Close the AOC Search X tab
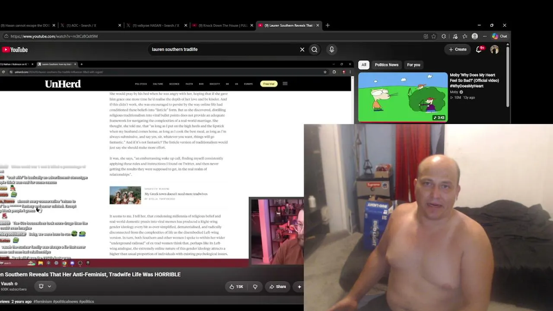553x311 pixels. click(120, 25)
